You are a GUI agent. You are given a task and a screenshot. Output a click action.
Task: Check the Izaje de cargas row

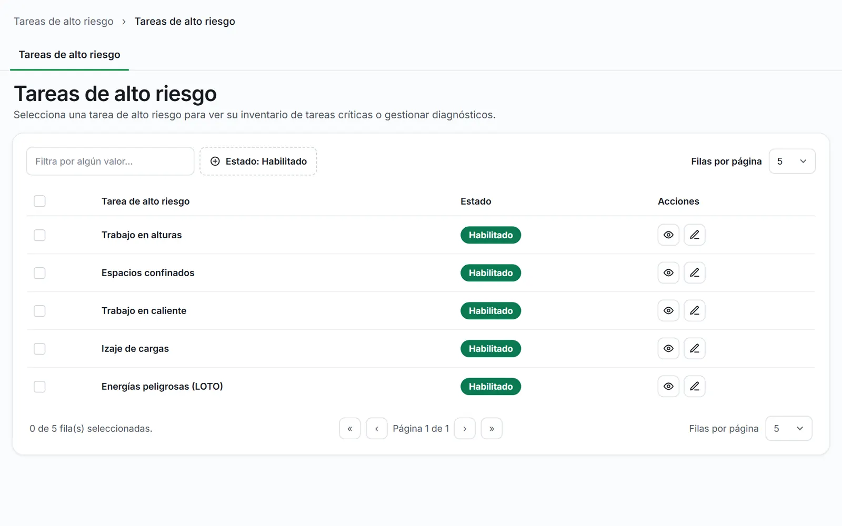[39, 349]
